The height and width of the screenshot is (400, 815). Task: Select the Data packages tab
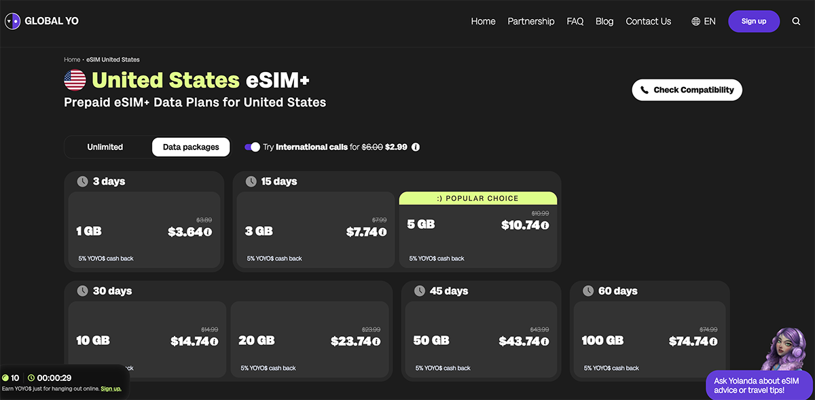coord(191,147)
